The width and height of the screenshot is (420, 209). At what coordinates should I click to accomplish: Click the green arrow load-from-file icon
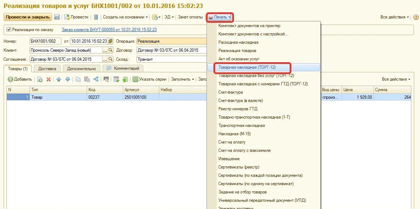pos(125,79)
